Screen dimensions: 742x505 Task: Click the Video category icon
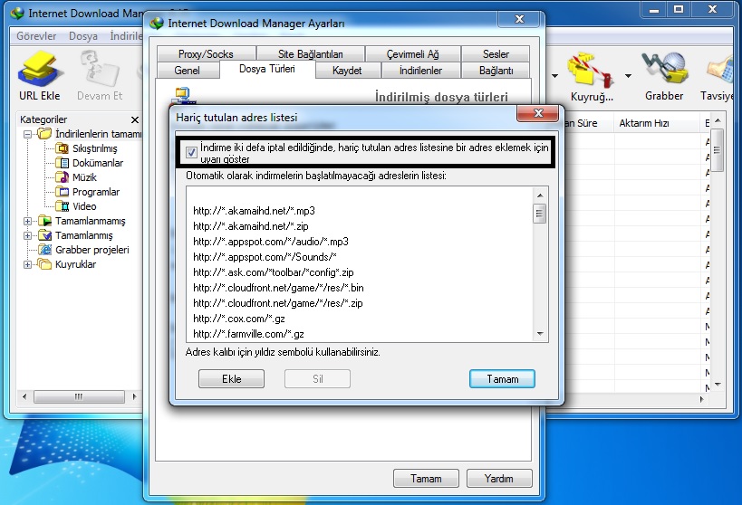[x=63, y=206]
